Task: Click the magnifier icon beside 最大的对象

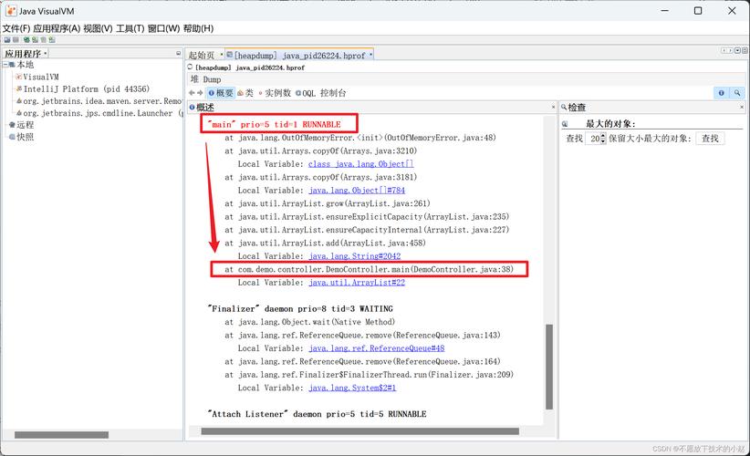Action: click(x=565, y=124)
